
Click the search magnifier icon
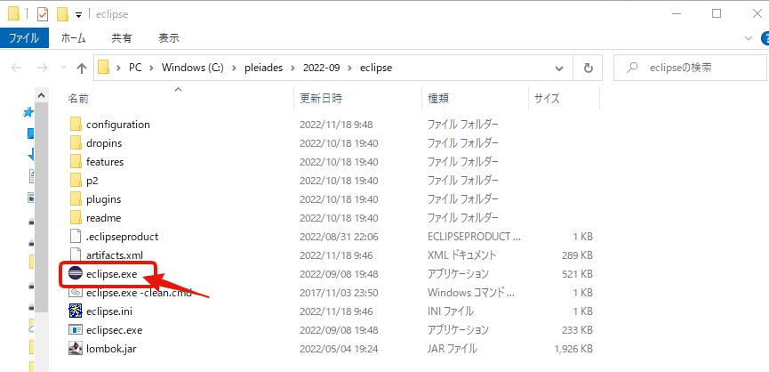(633, 68)
